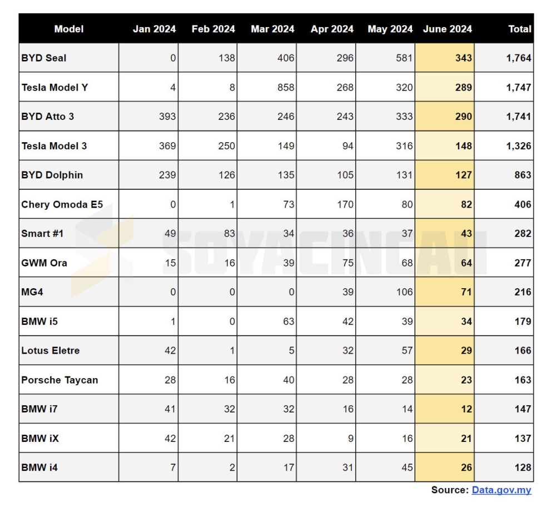Click the Feb 2024 column header
The image size is (556, 508).
[213, 29]
